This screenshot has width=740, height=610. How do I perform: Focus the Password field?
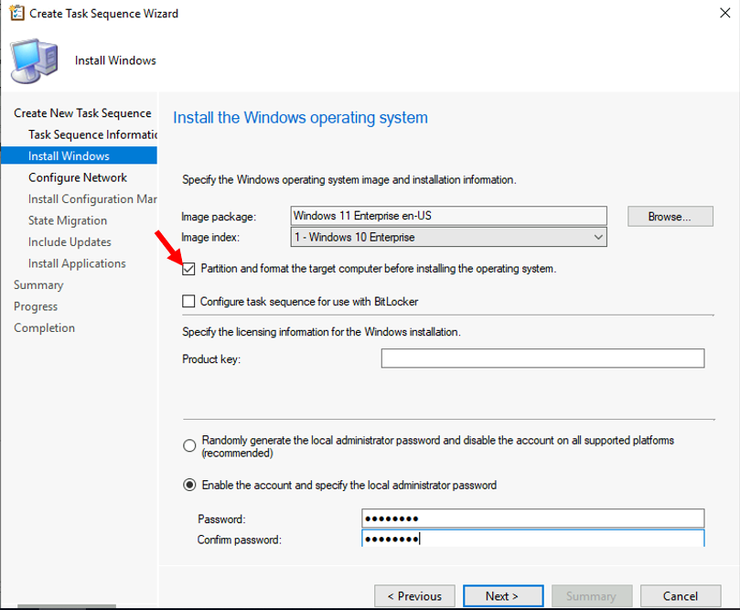point(533,519)
